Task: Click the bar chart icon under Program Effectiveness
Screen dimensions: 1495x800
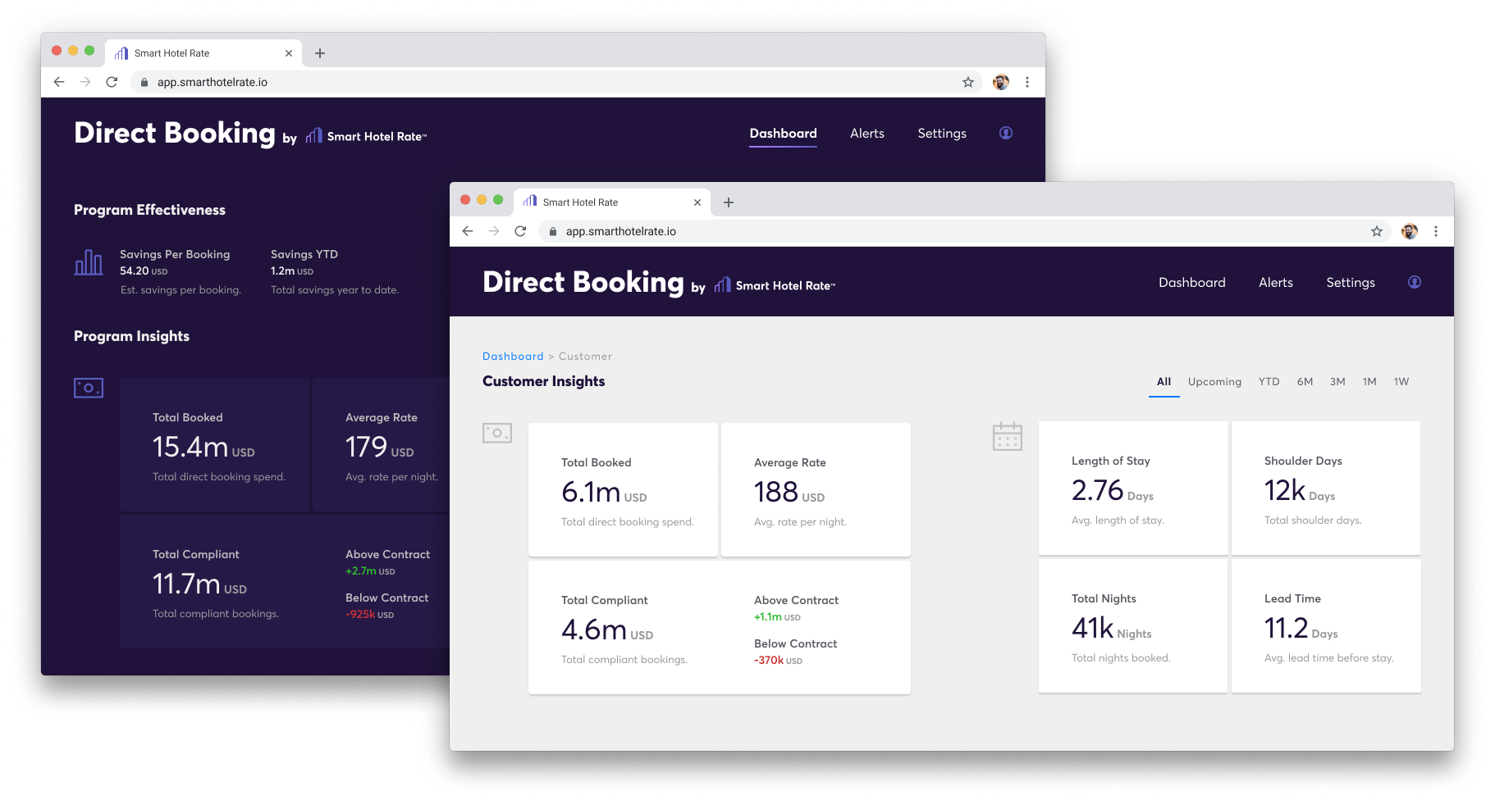Action: click(89, 262)
